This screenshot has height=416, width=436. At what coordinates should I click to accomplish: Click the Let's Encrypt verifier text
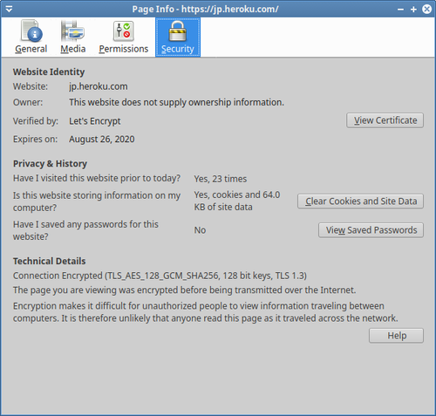pos(95,121)
